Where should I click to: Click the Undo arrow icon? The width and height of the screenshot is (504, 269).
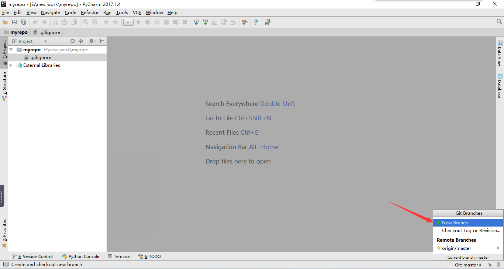(x=35, y=23)
